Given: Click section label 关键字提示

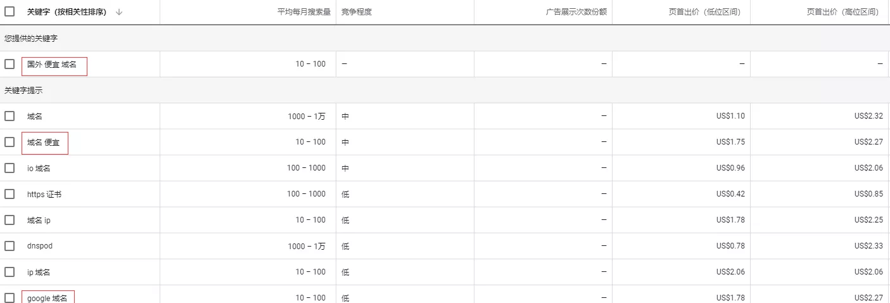Looking at the screenshot, I should (x=23, y=91).
